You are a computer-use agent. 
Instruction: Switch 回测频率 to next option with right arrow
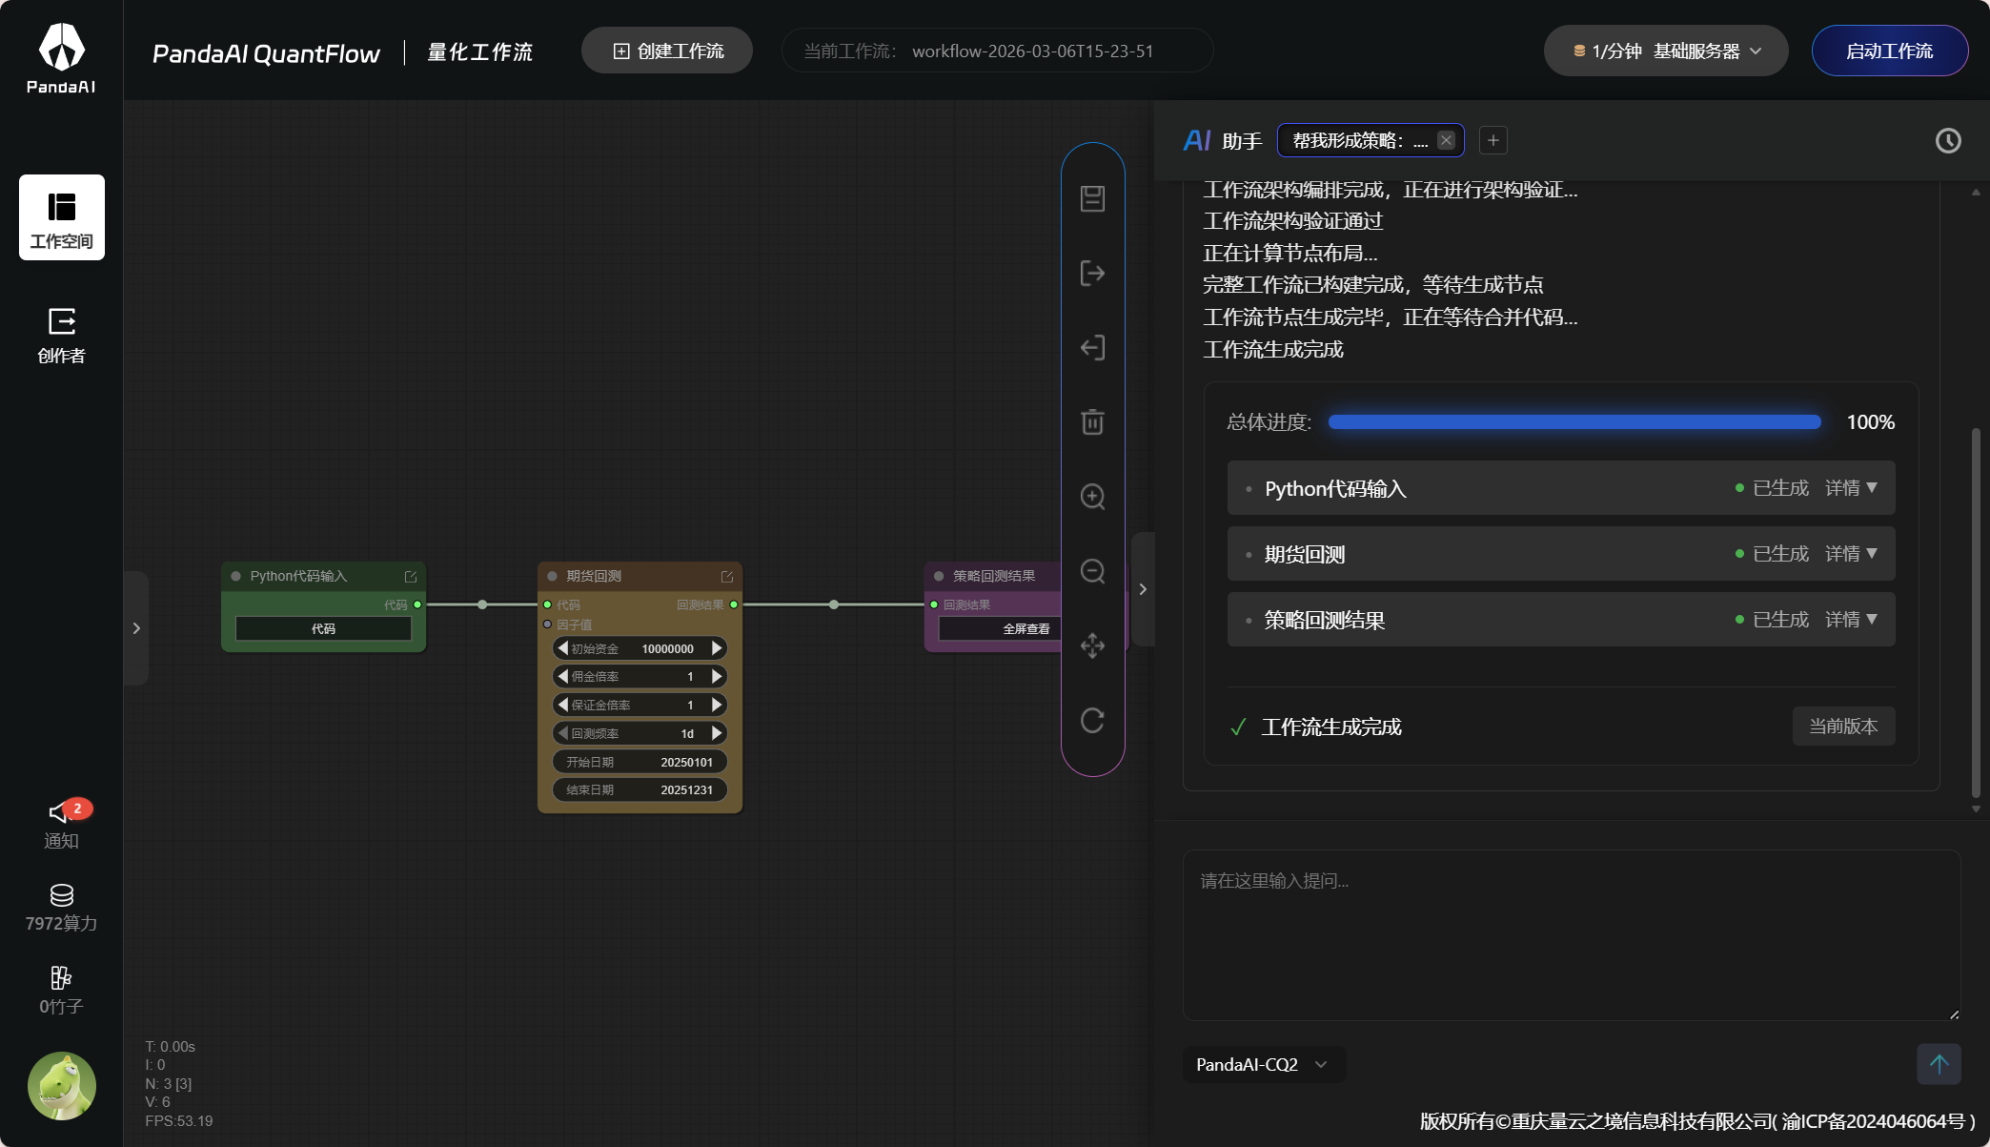coord(717,733)
